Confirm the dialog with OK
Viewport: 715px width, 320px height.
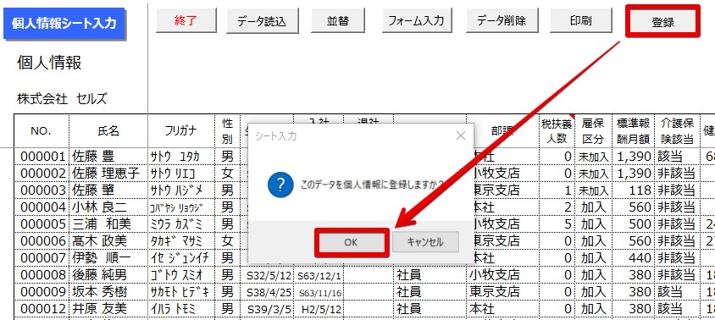351,242
